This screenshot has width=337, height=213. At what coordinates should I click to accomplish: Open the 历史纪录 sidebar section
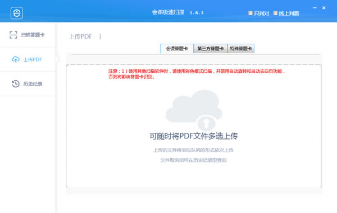tap(28, 84)
